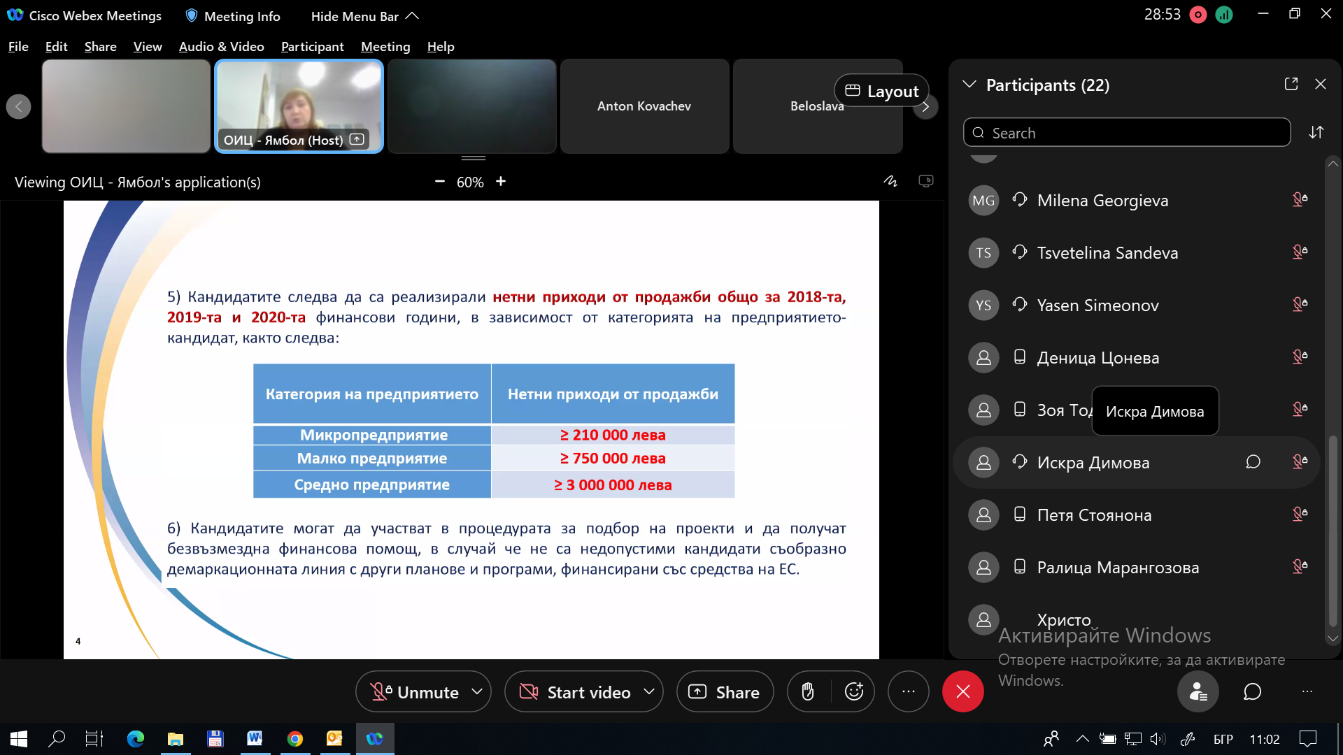
Task: Click the Share content button
Action: [x=725, y=692]
